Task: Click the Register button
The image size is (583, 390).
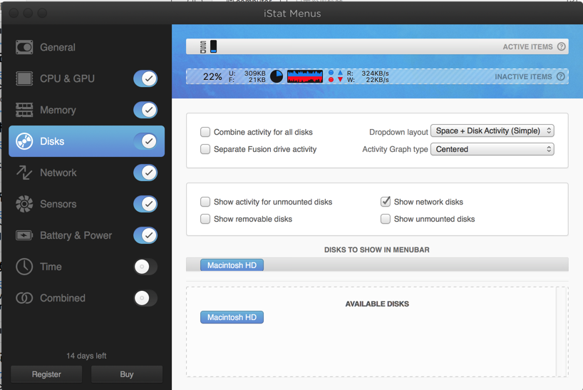Action: click(46, 374)
